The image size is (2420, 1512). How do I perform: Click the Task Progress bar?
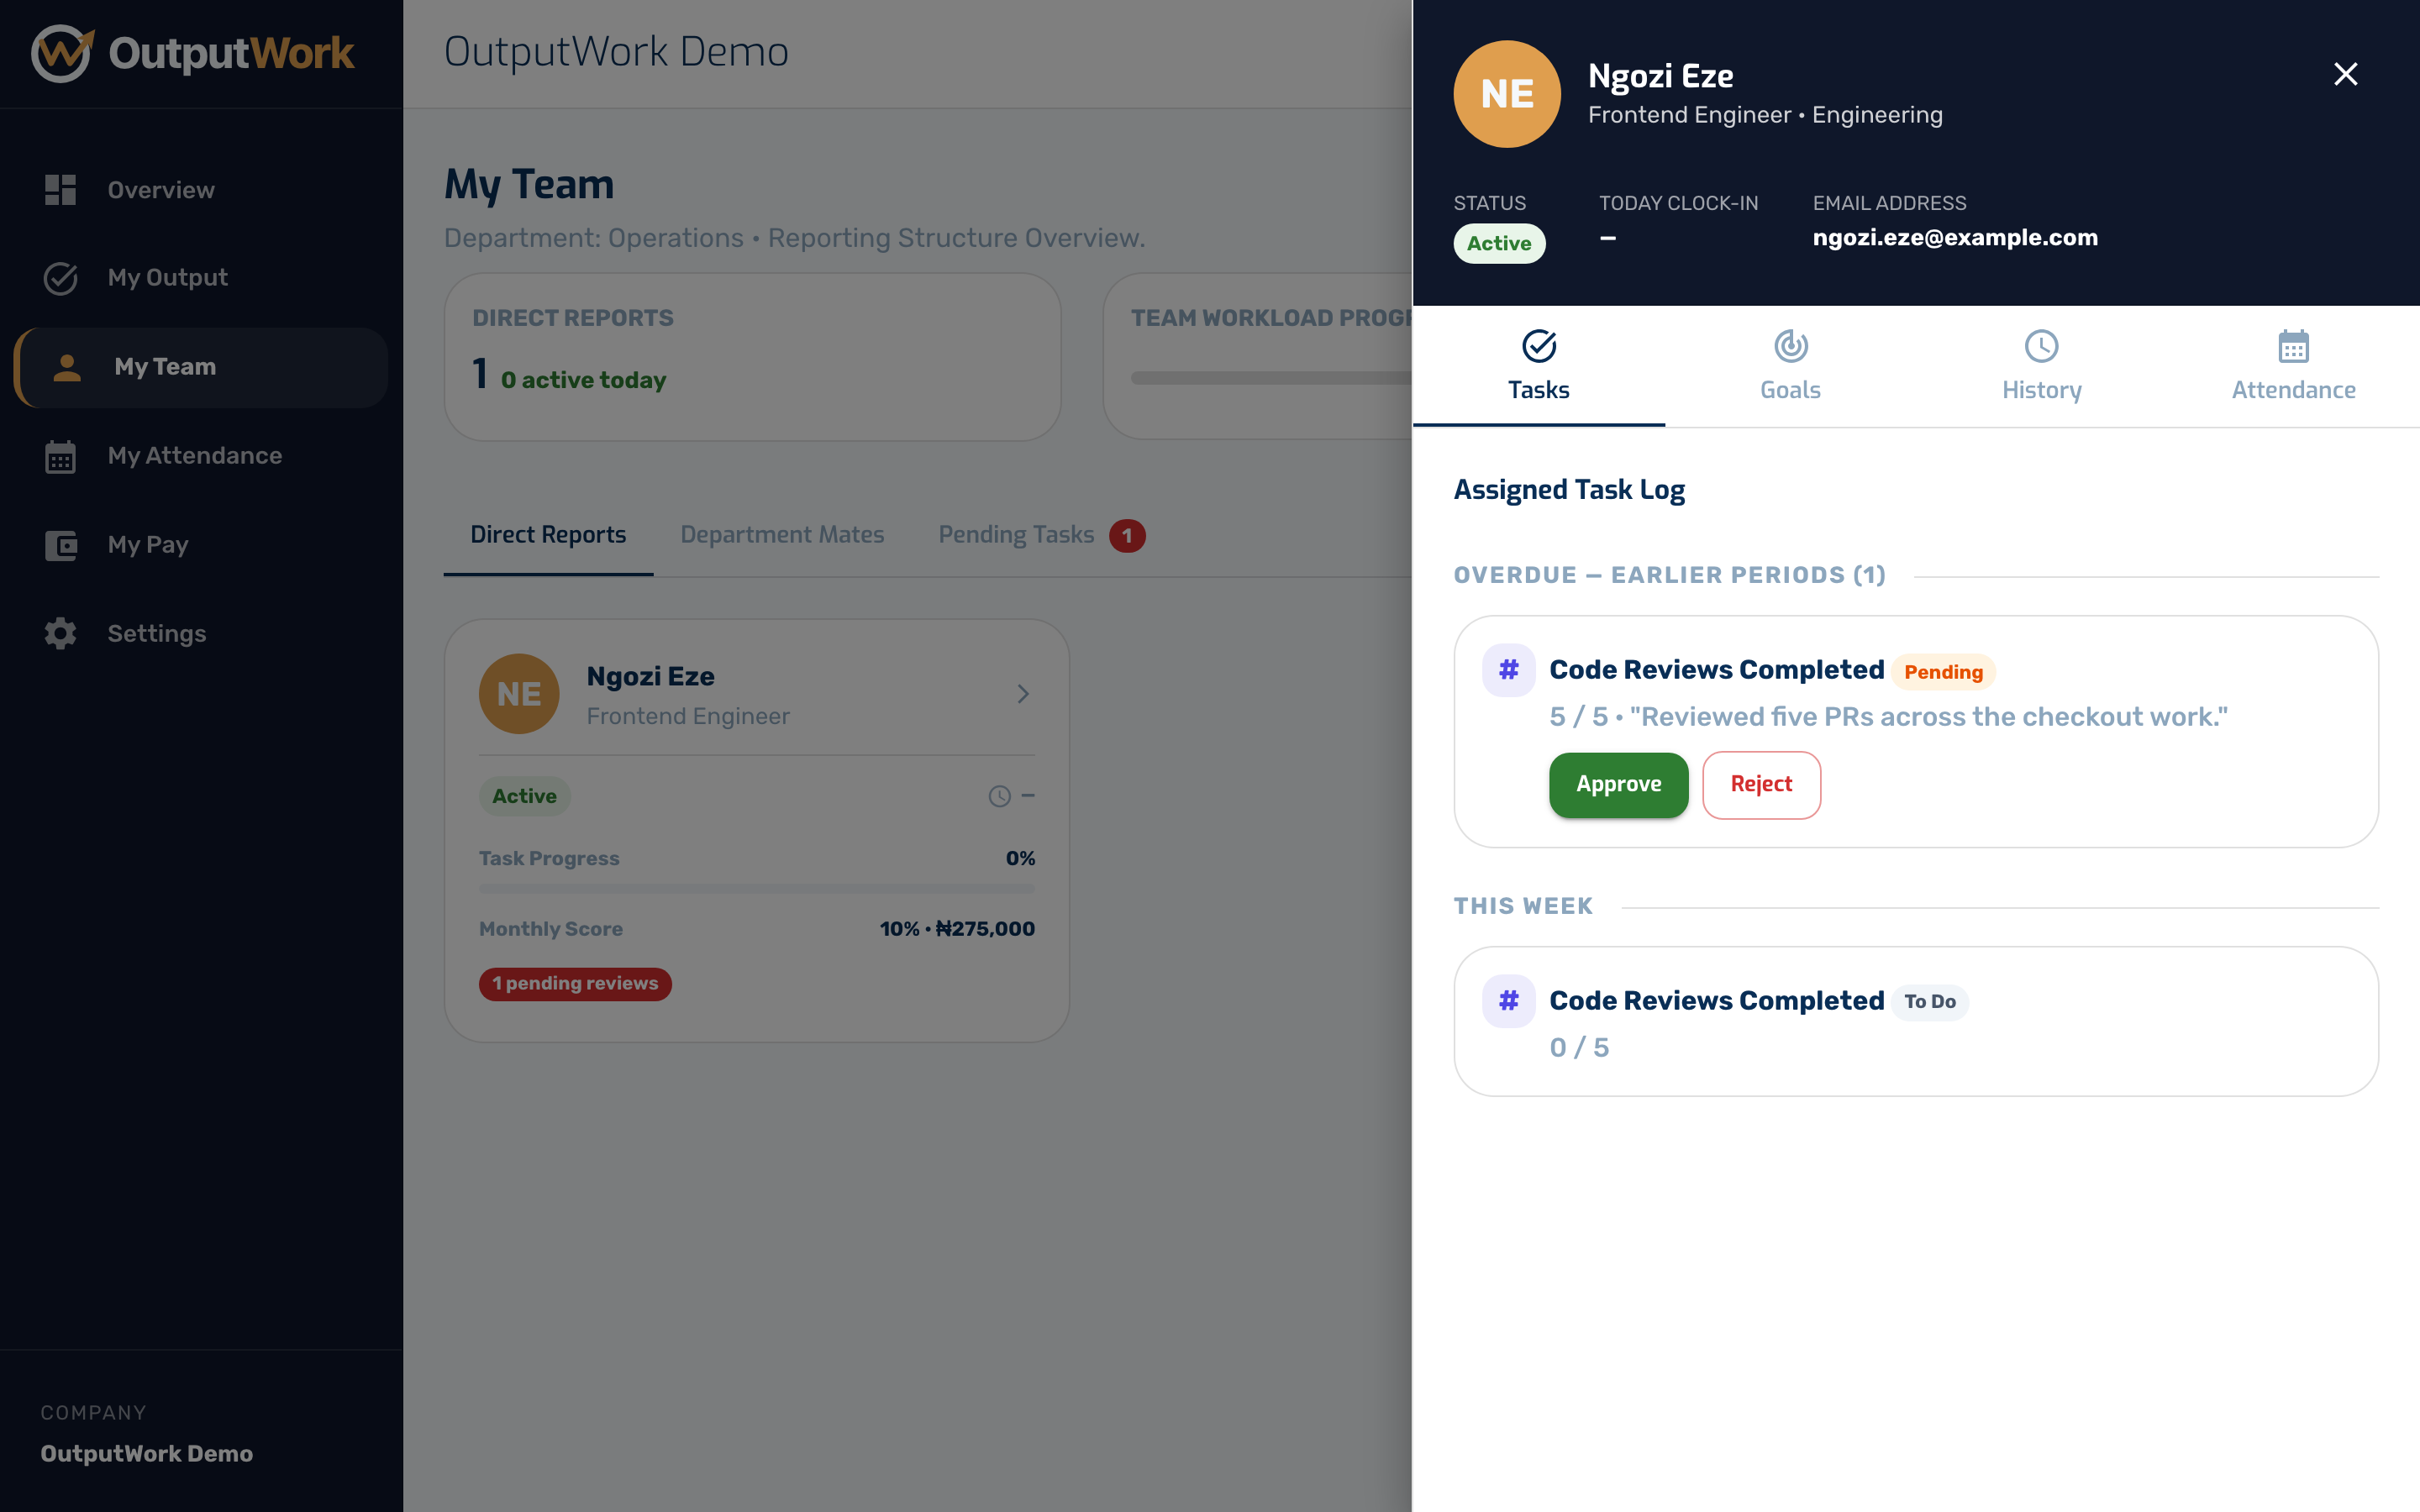(757, 888)
